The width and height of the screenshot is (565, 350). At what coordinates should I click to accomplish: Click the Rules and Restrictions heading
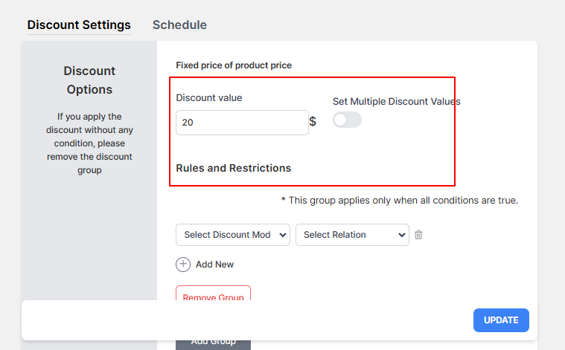[234, 168]
